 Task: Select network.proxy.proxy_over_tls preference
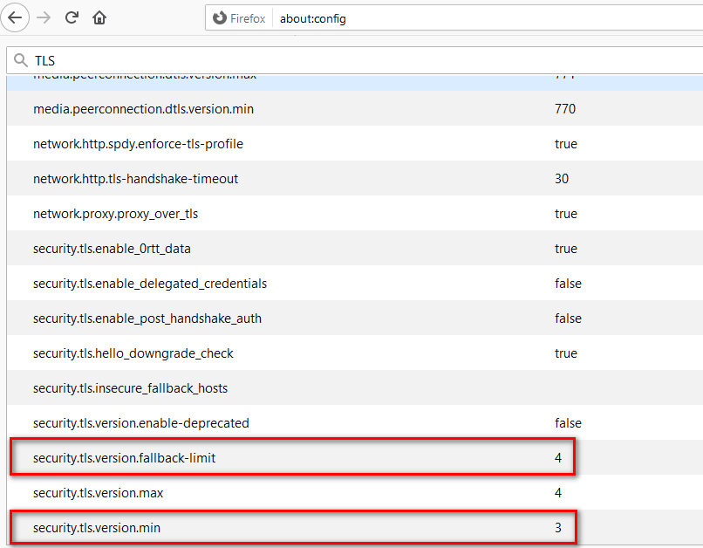[x=115, y=214]
